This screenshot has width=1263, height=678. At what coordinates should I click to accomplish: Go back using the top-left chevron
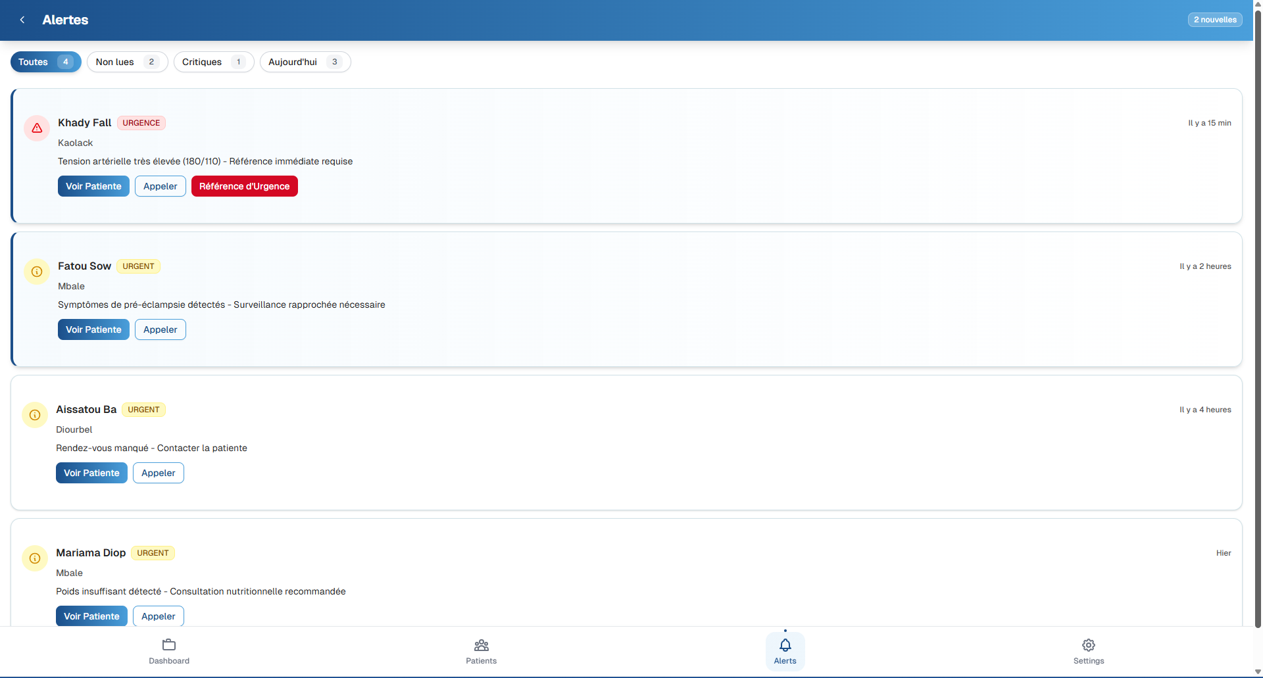[x=22, y=20]
